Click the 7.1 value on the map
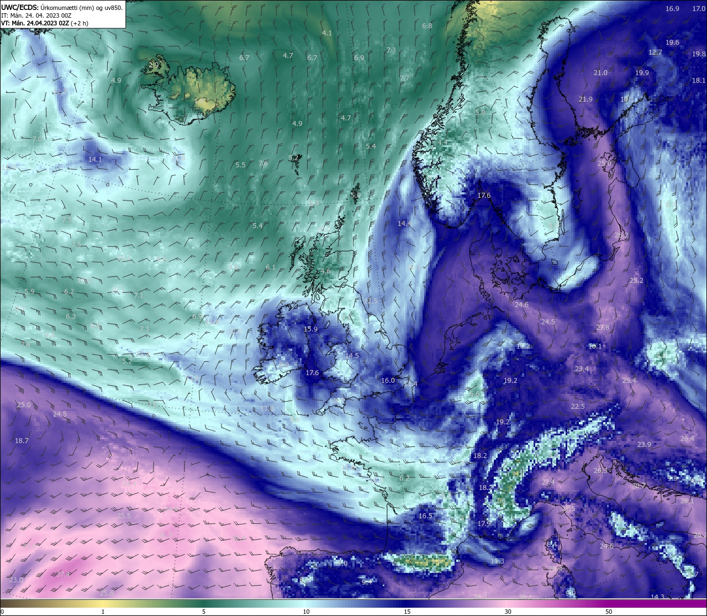707x616 pixels. [x=139, y=296]
